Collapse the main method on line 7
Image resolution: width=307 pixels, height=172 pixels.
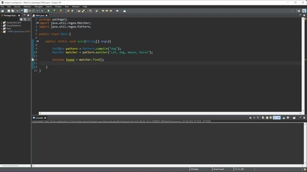click(38, 42)
